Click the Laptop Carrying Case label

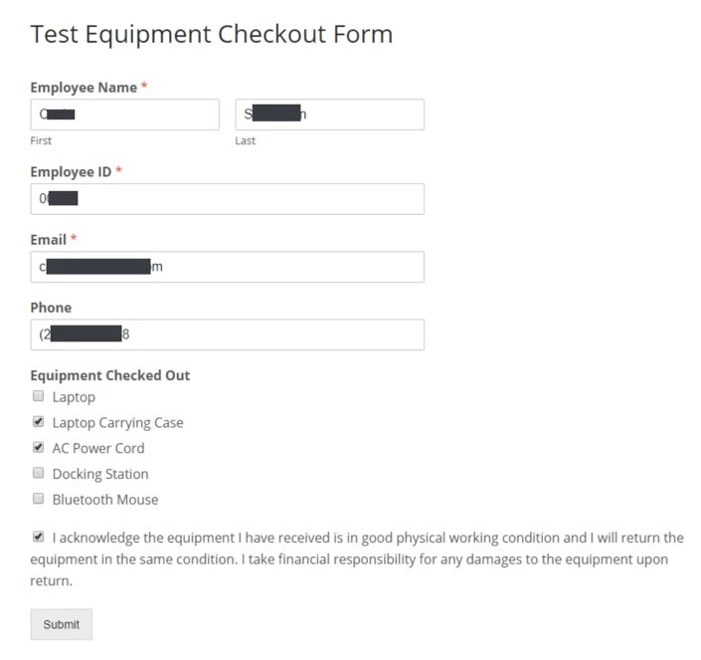point(118,423)
